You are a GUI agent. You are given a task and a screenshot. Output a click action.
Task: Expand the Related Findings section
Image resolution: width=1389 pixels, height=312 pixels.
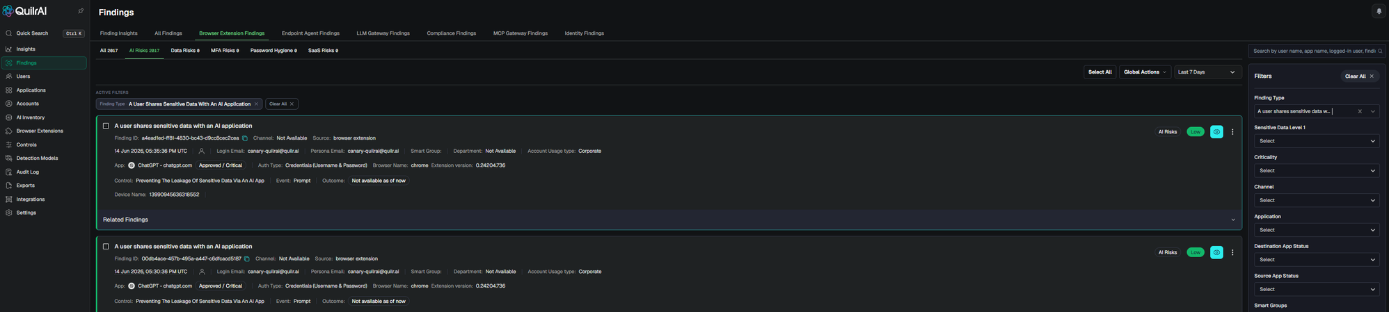[x=669, y=220]
